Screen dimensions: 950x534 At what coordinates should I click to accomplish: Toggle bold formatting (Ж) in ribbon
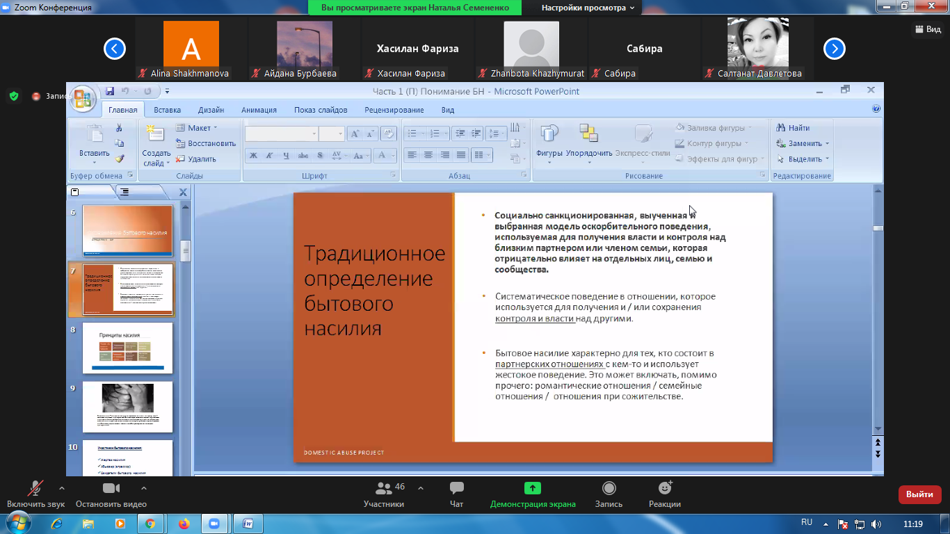(x=253, y=156)
